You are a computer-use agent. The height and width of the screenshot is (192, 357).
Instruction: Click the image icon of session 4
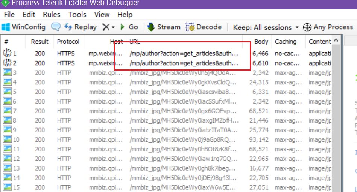click(7, 82)
